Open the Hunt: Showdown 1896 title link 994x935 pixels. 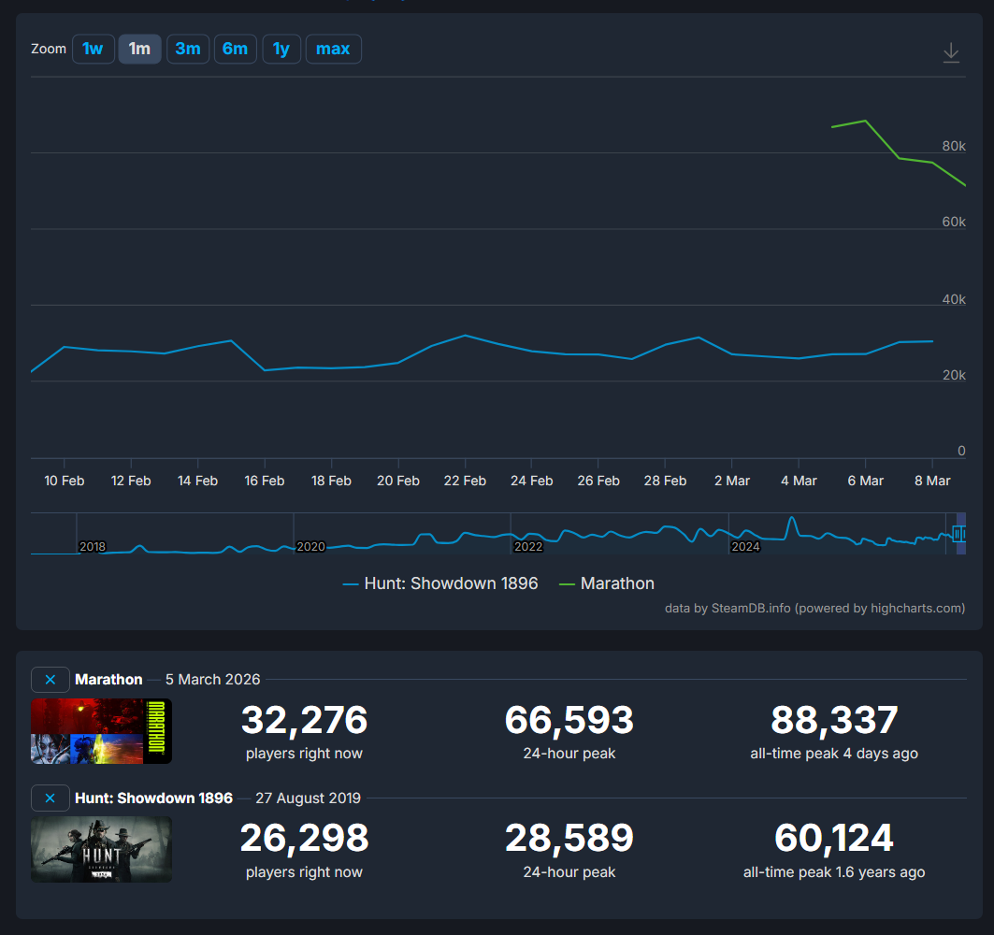(153, 798)
